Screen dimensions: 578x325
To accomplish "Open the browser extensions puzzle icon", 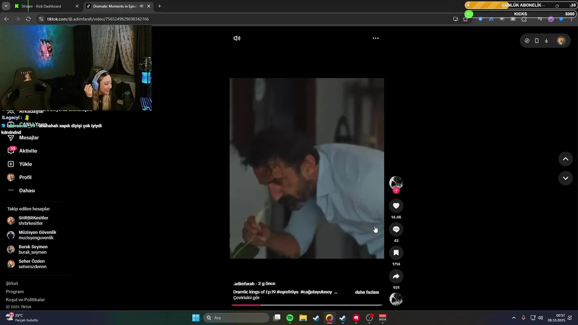I will click(x=524, y=19).
